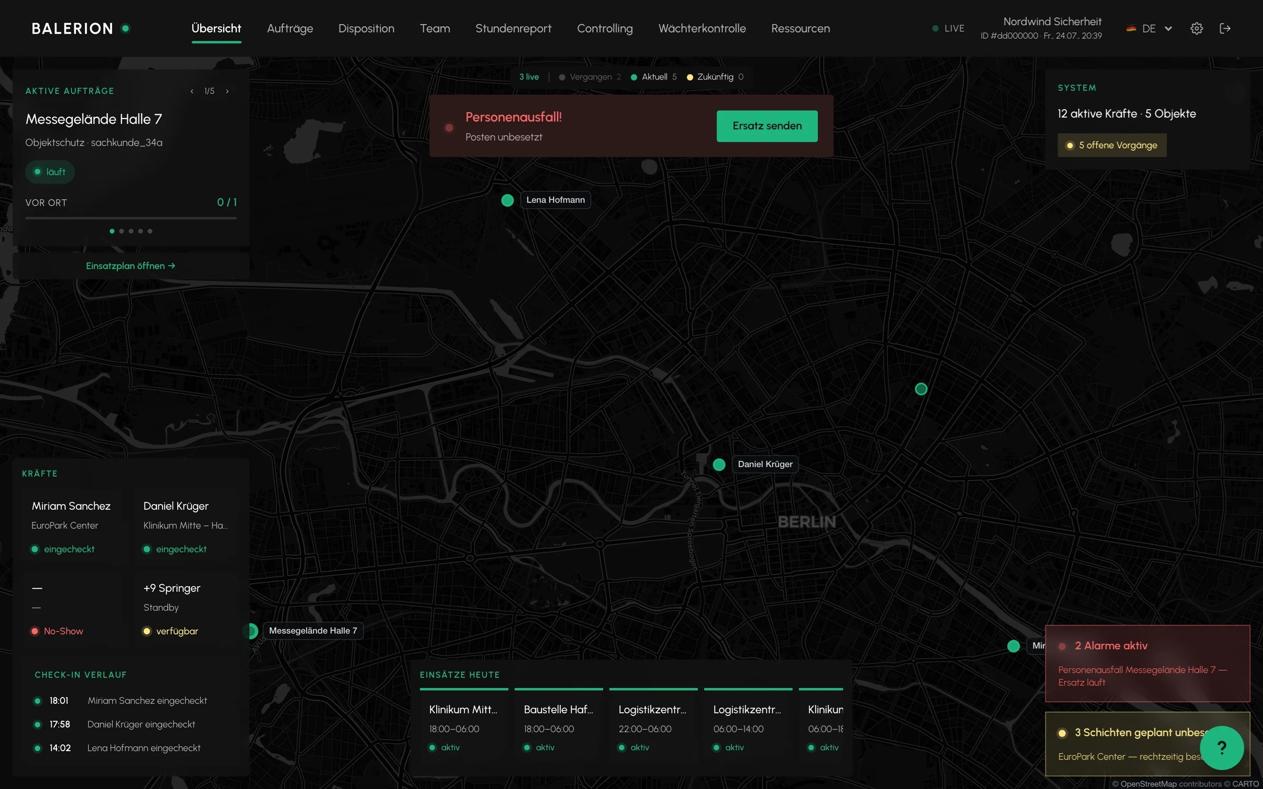Click the Daniel Krüger map label
The height and width of the screenshot is (789, 1263).
(x=765, y=464)
